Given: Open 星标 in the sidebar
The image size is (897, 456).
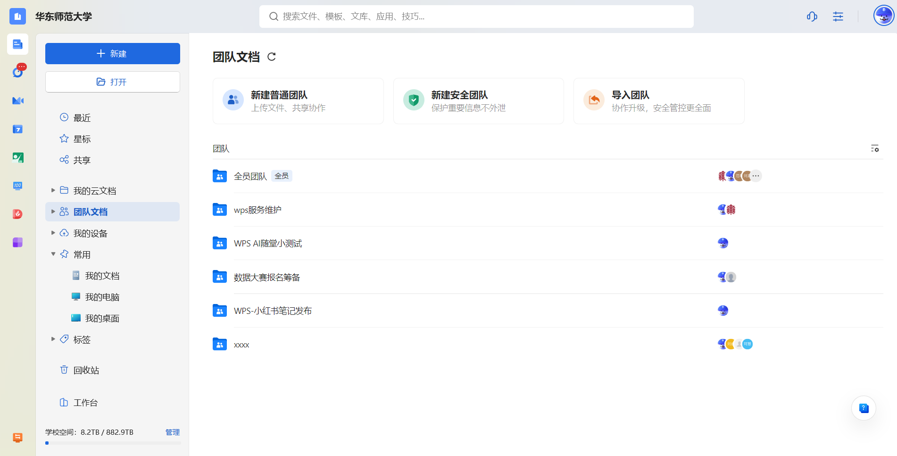Looking at the screenshot, I should pos(112,139).
